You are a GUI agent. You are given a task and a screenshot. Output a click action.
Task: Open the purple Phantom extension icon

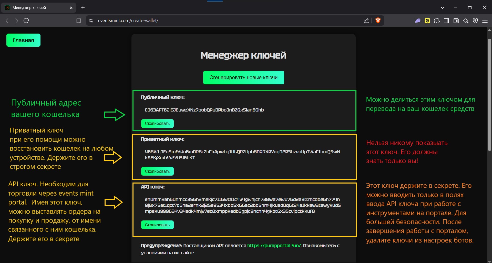418,21
